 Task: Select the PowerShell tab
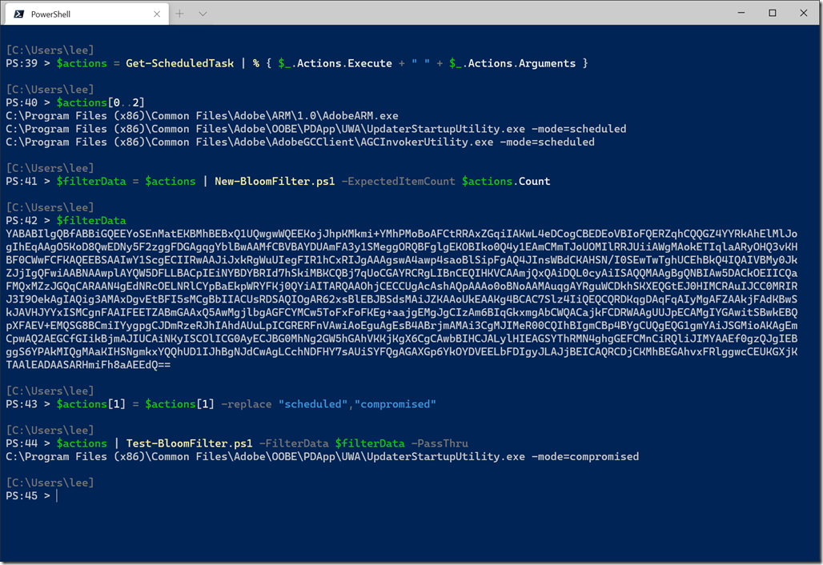[87, 14]
